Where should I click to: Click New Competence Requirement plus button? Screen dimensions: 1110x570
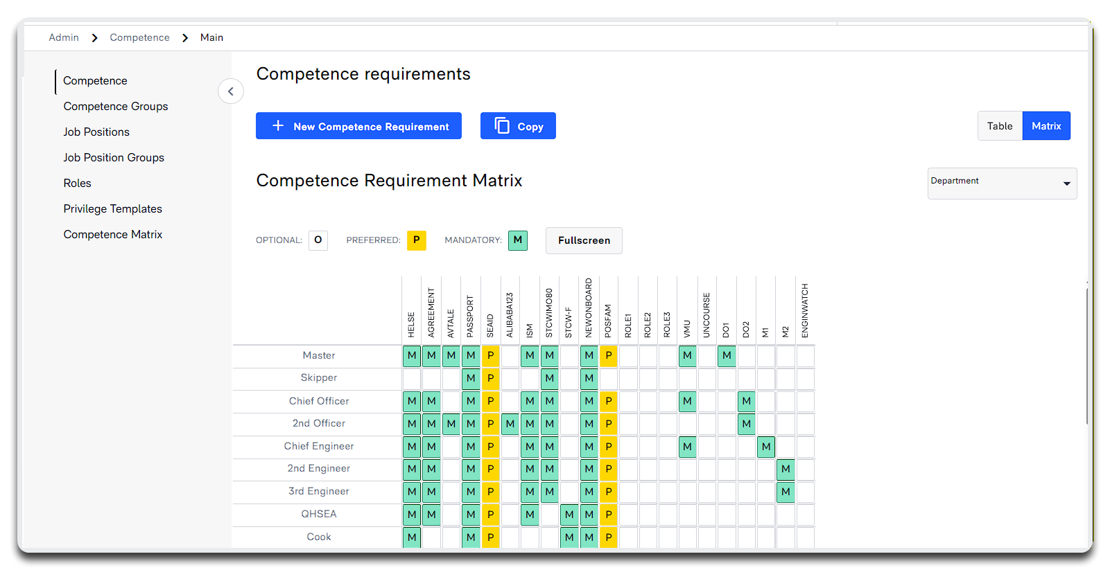358,126
